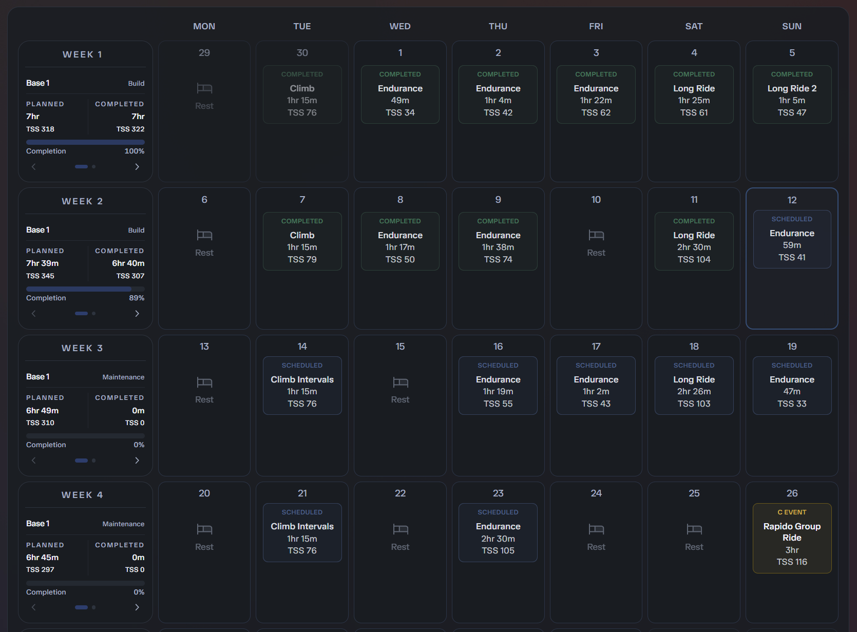Viewport: 857px width, 632px height.
Task: Go to previous Week 3 summary page
Action: tap(34, 461)
